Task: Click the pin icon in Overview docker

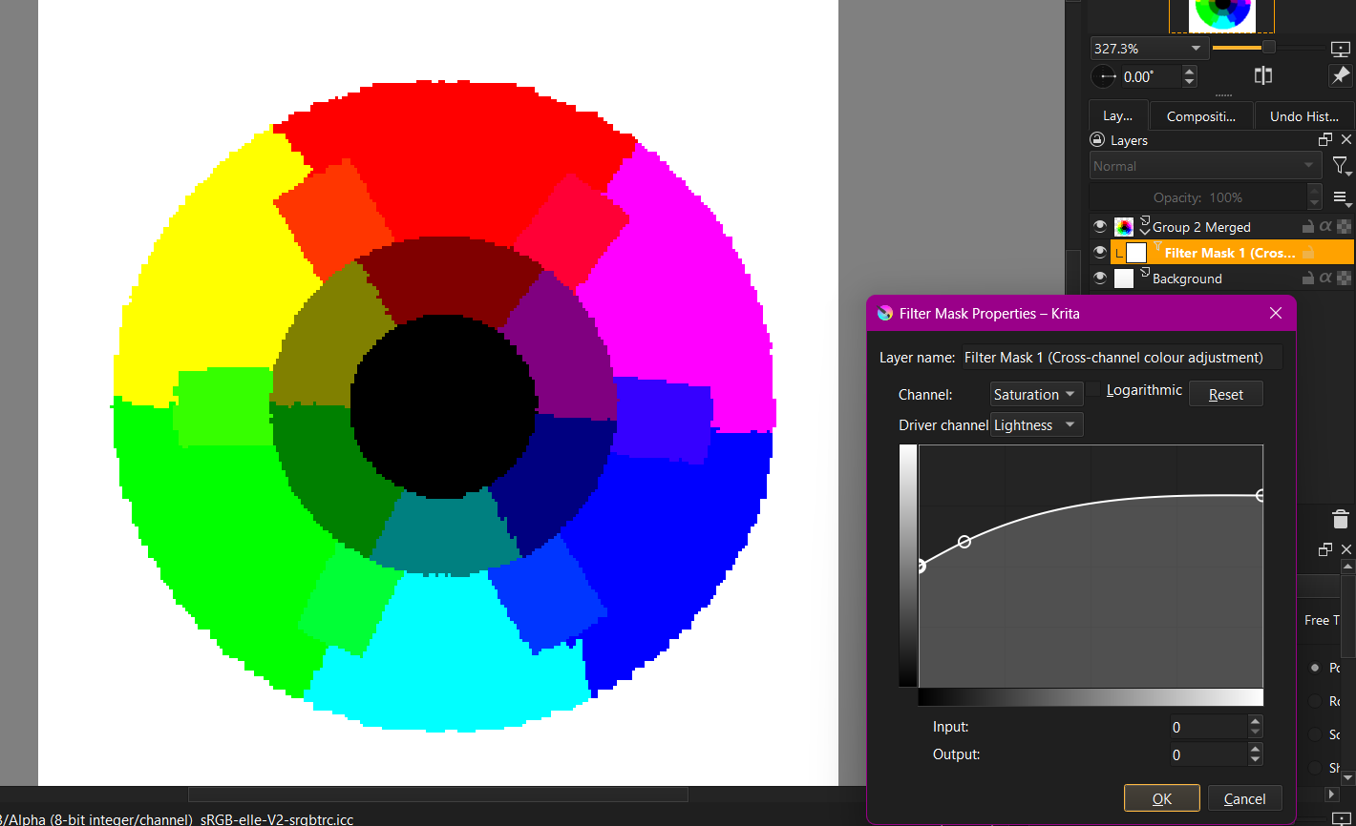Action: coord(1340,76)
